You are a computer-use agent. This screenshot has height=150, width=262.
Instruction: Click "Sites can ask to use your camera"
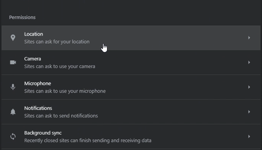coord(60,66)
